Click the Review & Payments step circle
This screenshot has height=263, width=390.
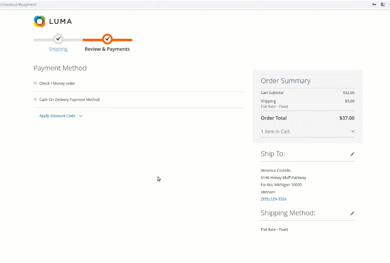coord(107,39)
